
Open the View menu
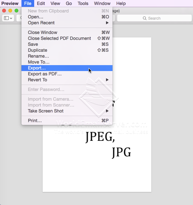point(55,3)
